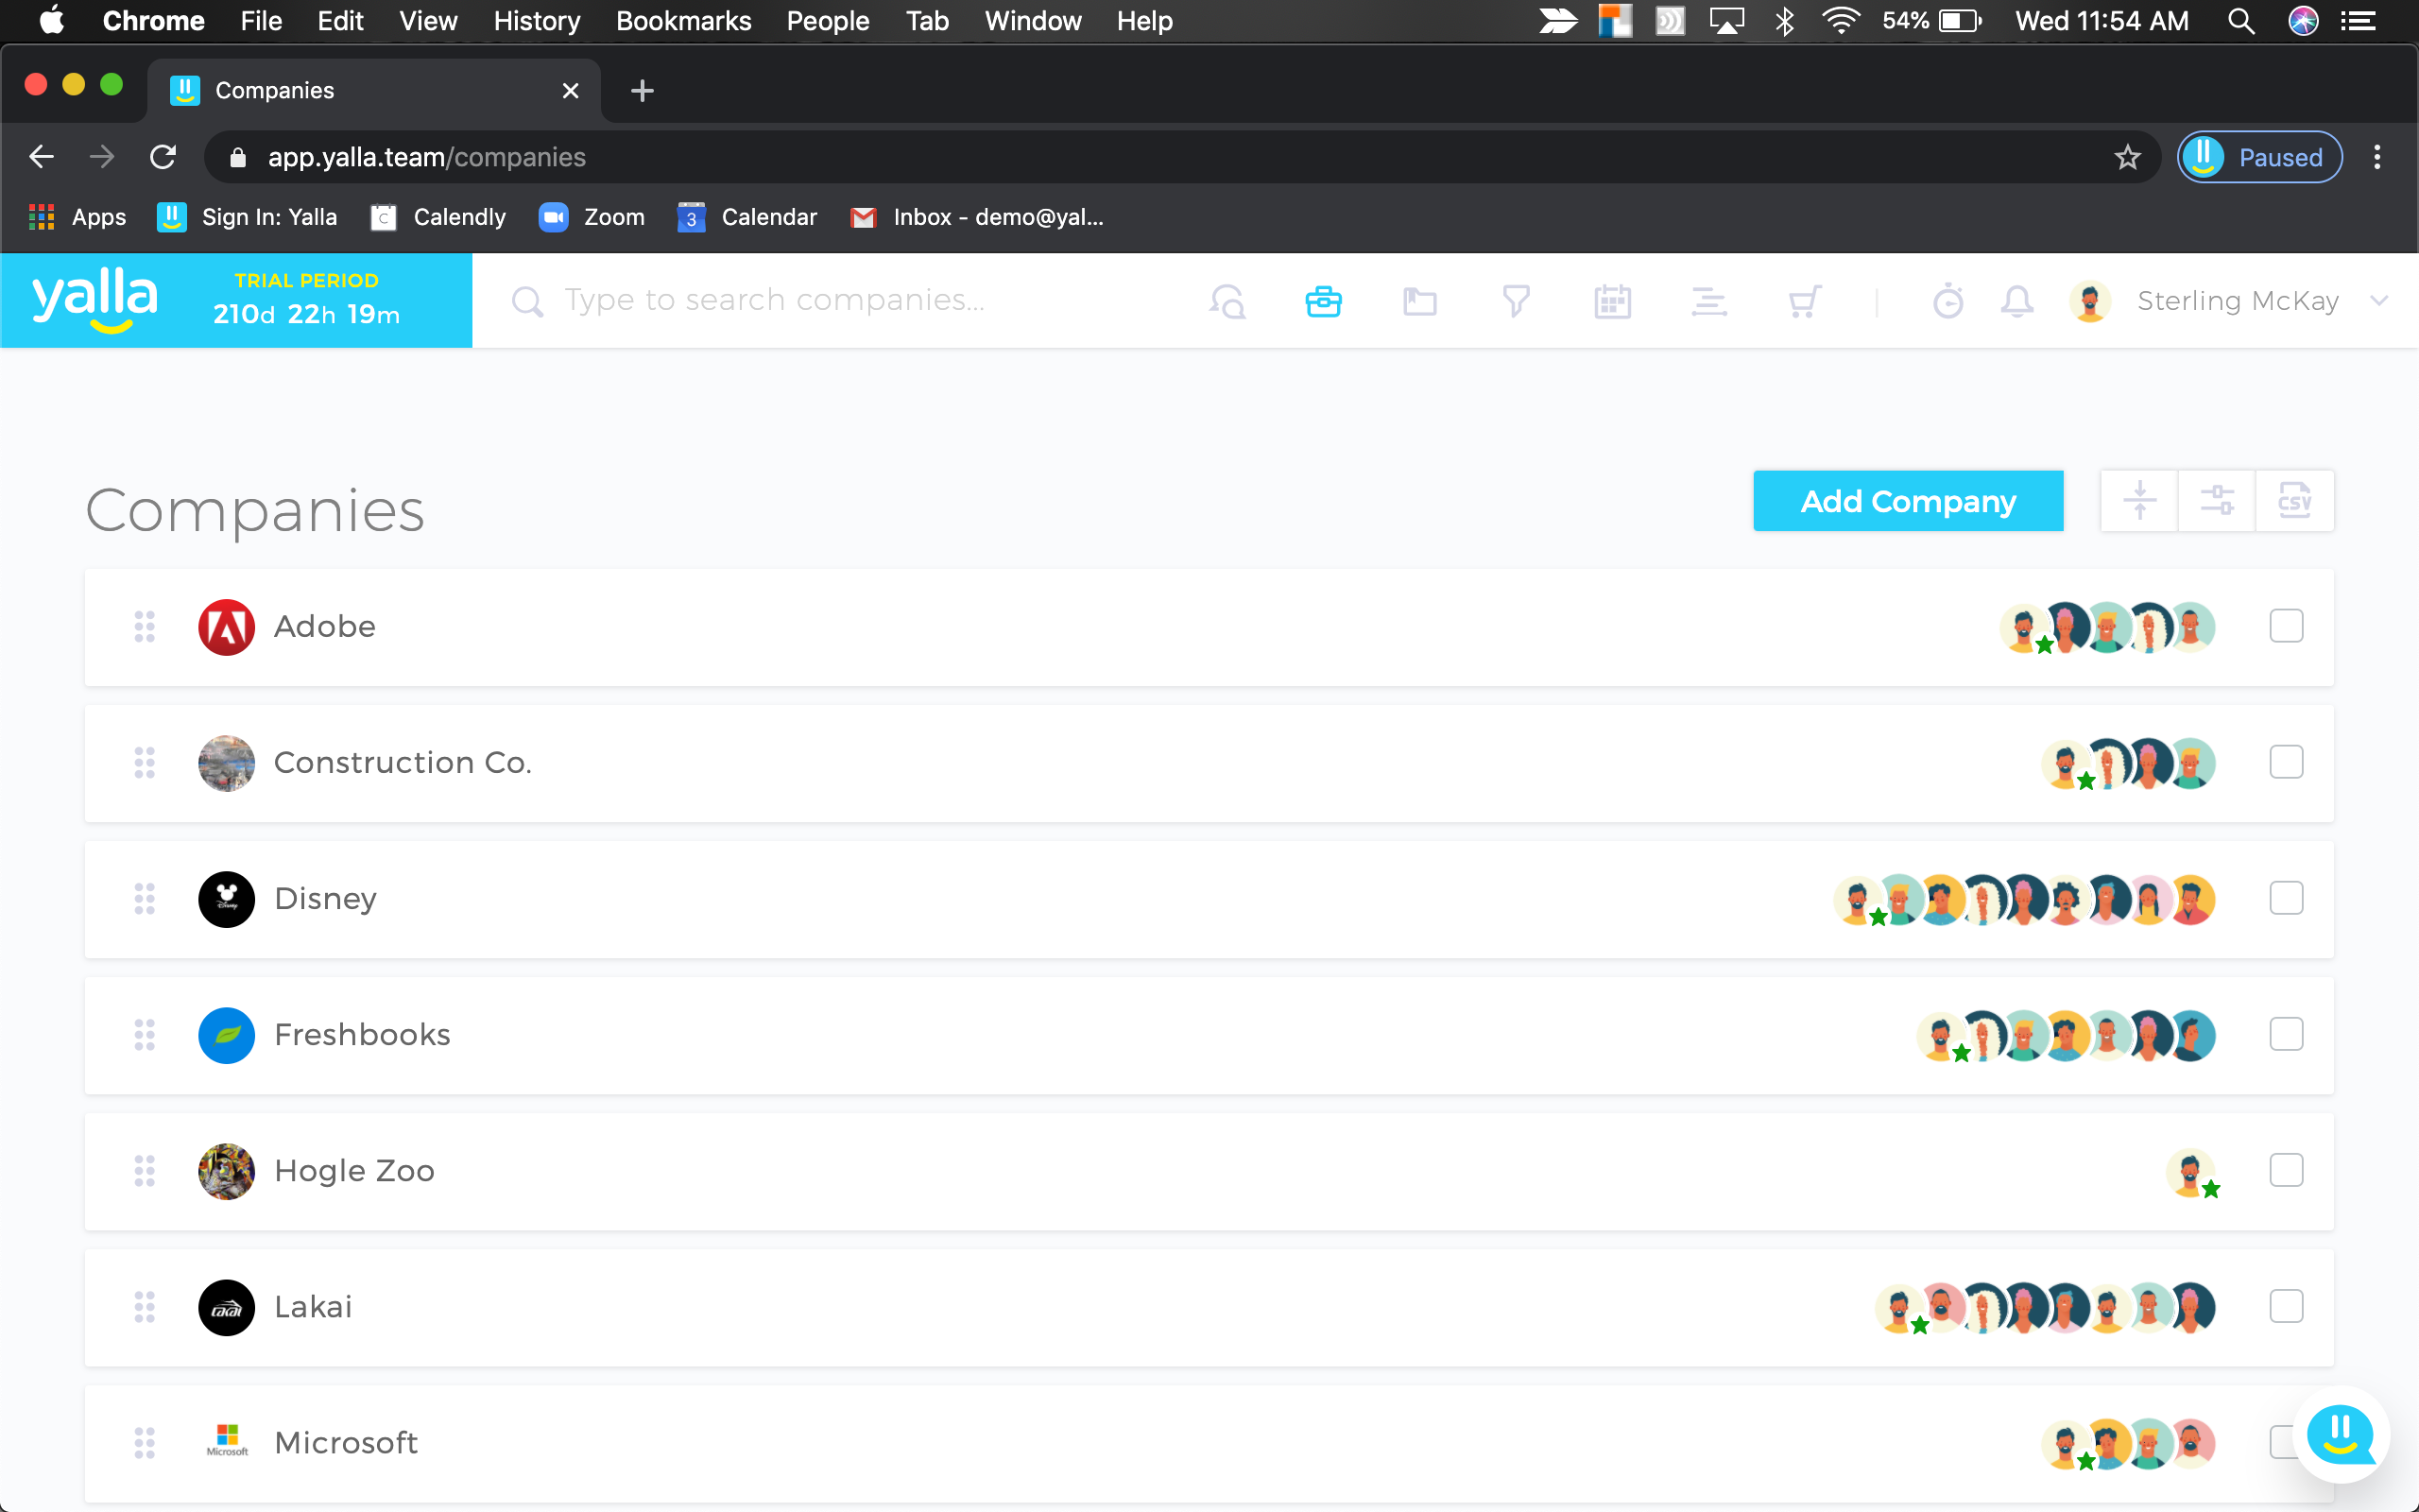Click the Add Company button

pos(1907,500)
